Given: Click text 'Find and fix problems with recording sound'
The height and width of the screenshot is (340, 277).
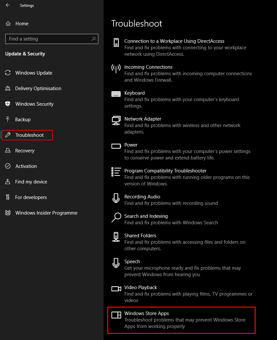Looking at the screenshot, I should (171, 203).
